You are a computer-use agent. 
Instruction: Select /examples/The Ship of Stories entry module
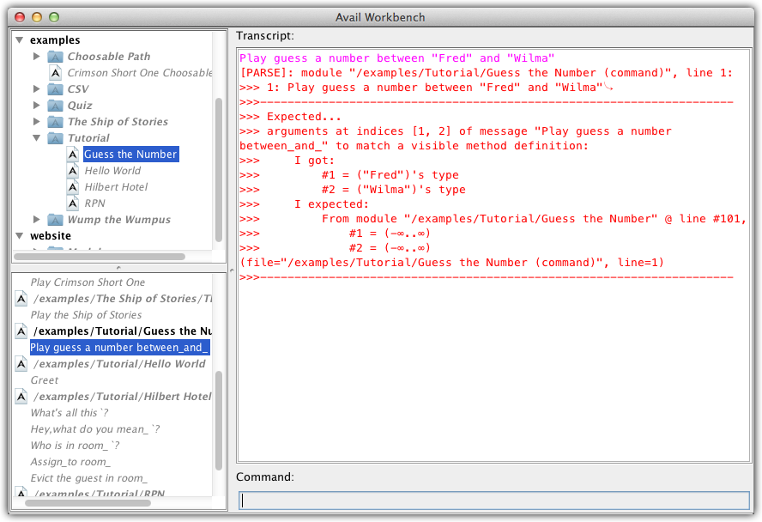[123, 299]
